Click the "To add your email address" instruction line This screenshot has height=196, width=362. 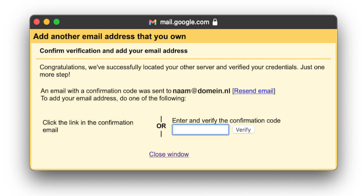113,99
